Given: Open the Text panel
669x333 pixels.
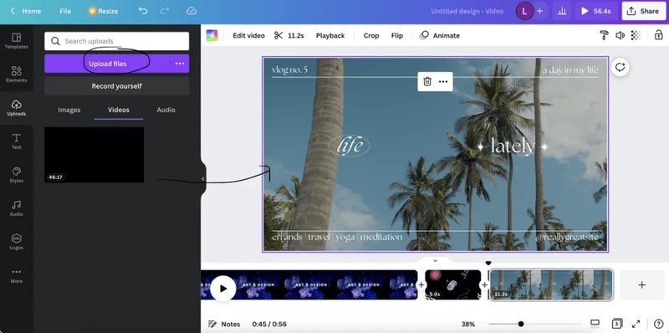Looking at the screenshot, I should [x=16, y=141].
